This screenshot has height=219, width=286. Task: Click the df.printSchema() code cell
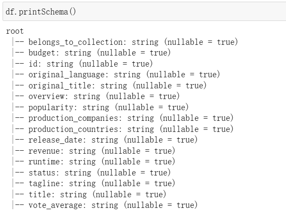pyautogui.click(x=144, y=12)
